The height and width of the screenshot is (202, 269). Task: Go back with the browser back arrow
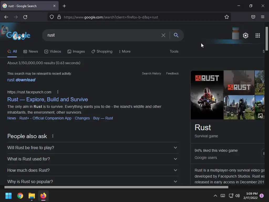pos(6,17)
